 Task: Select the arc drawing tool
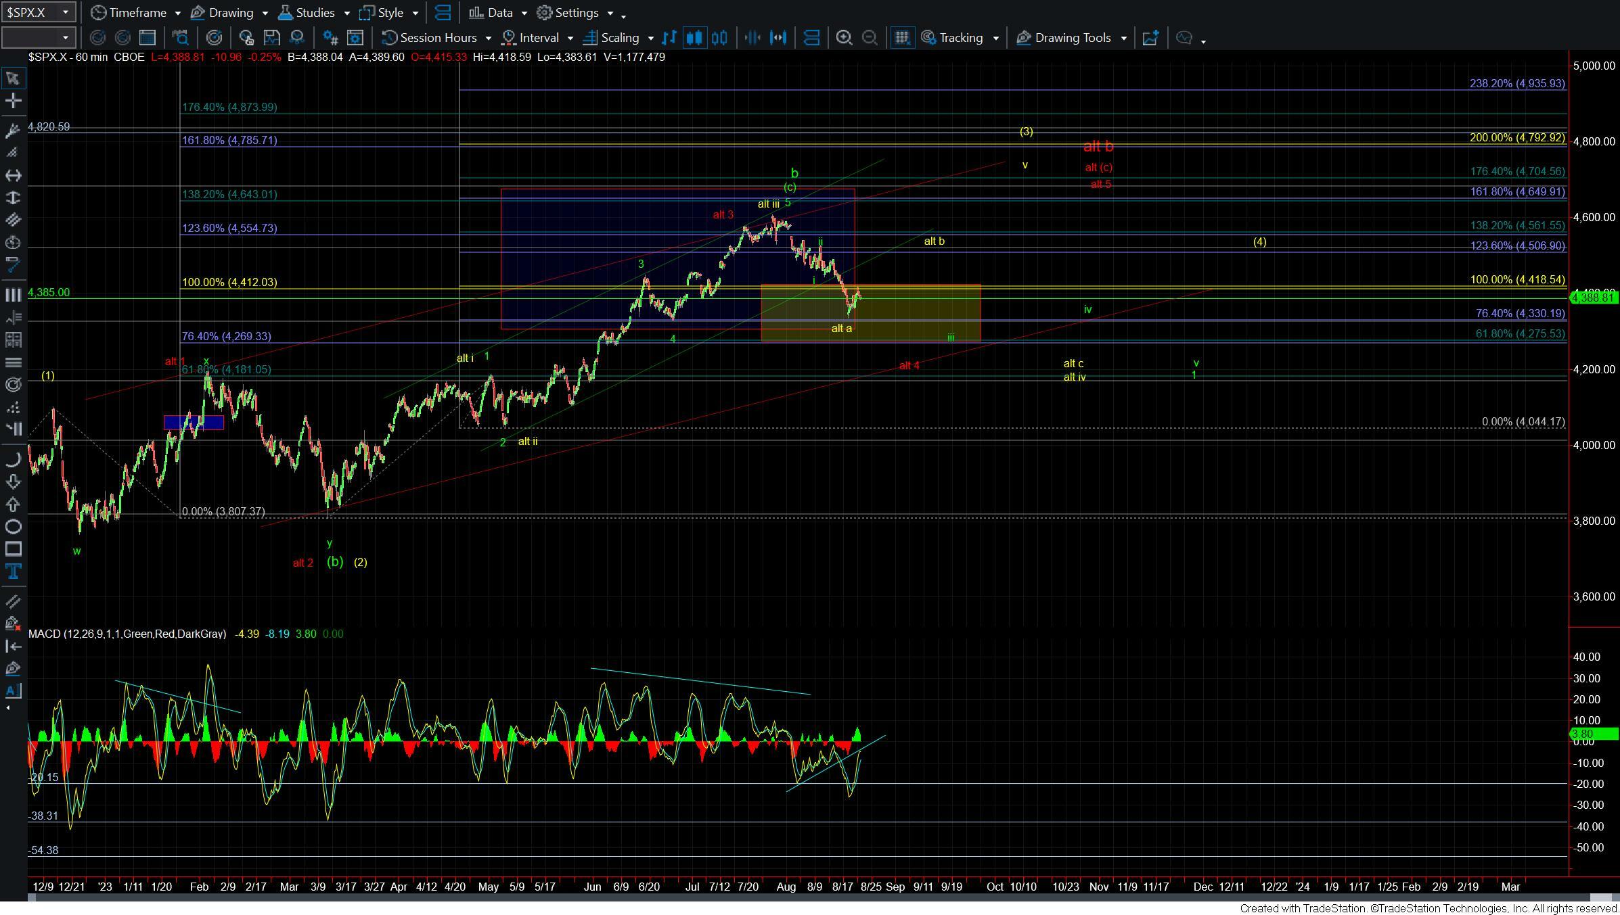pos(12,460)
